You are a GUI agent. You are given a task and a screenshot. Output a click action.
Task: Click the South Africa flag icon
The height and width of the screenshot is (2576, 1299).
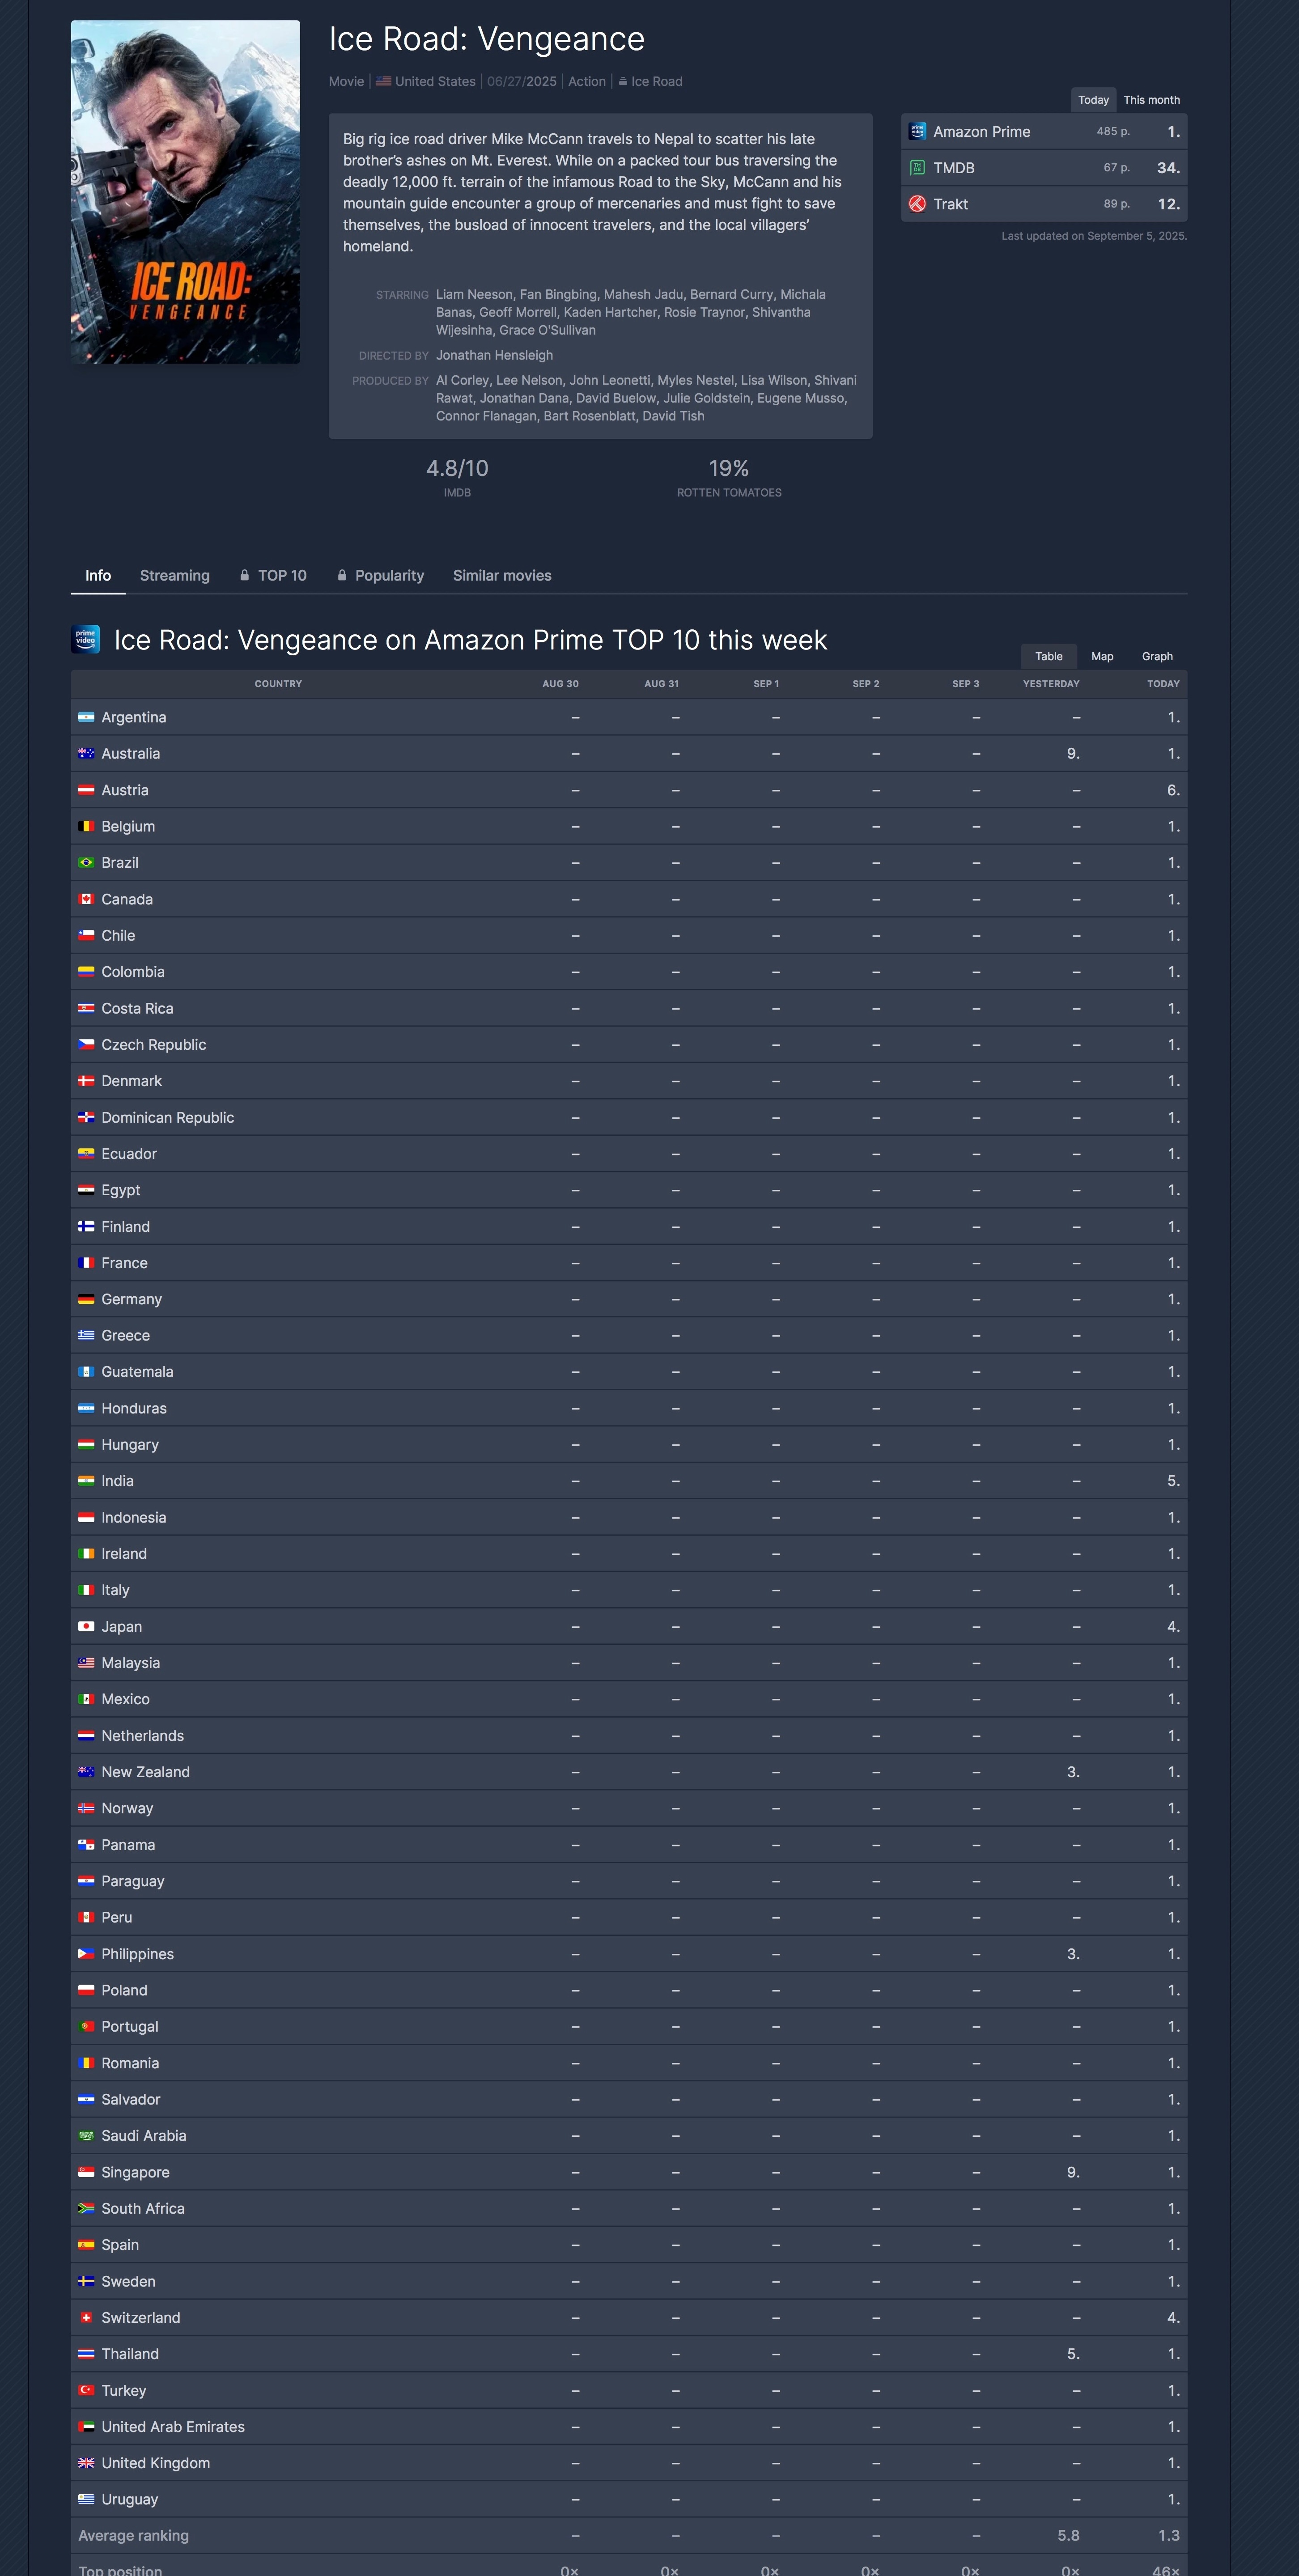click(x=86, y=2209)
